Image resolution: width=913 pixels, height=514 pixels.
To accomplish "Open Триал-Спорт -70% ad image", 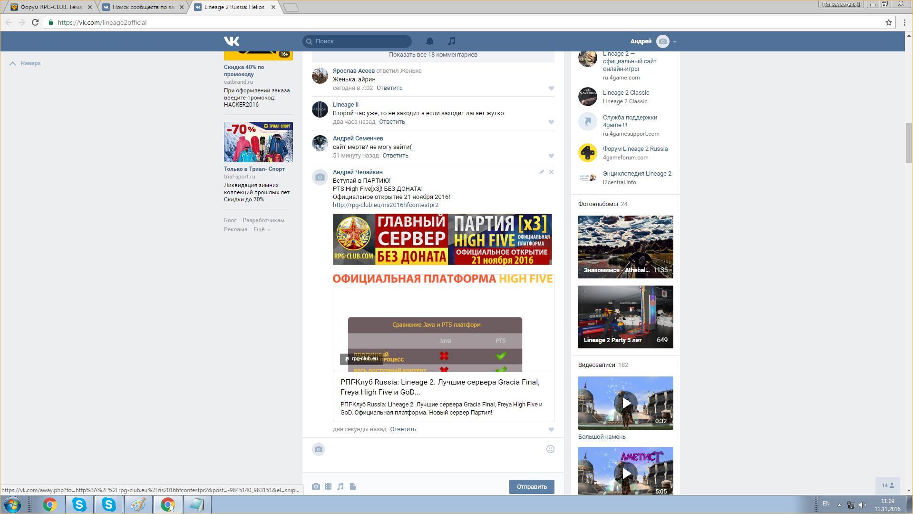I will click(258, 142).
